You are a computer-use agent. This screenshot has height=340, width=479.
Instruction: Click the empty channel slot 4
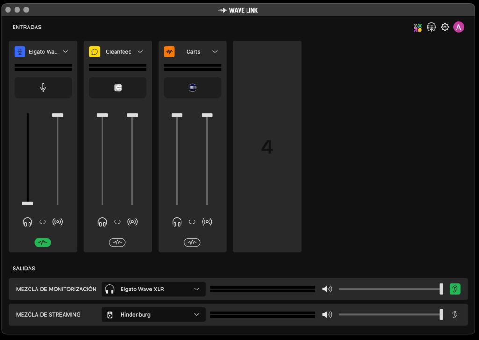coord(267,147)
